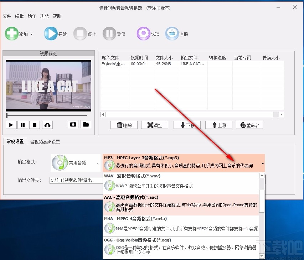The height and width of the screenshot is (260, 304).
Task: Click the 暂停 (Pause) icon
Action: [109, 33]
